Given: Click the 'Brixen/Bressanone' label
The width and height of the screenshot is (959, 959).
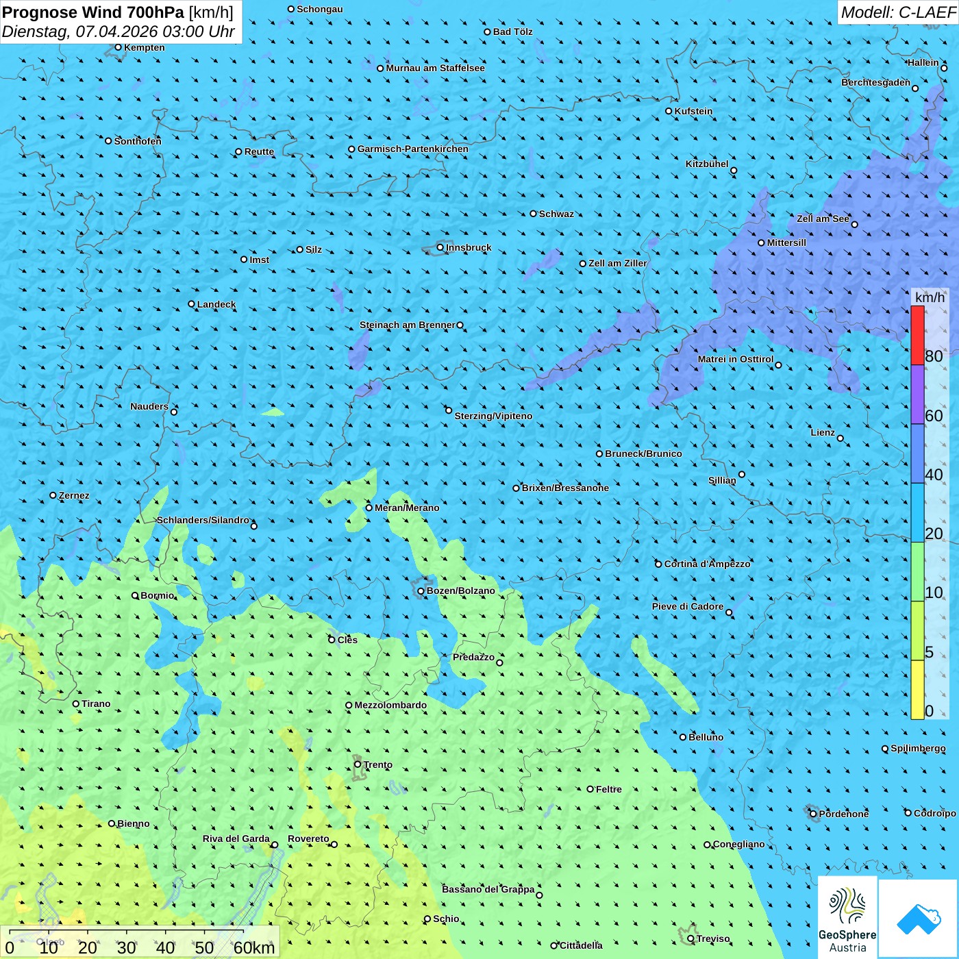Looking at the screenshot, I should click(x=565, y=488).
